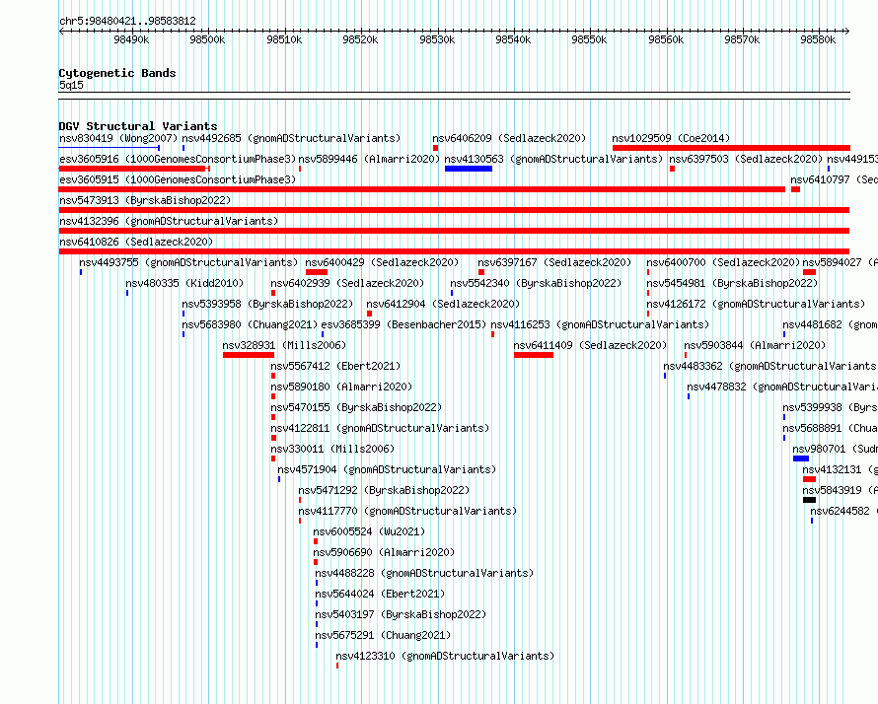Select nsv5473913 (ByrskaBishop2022) label

point(145,200)
